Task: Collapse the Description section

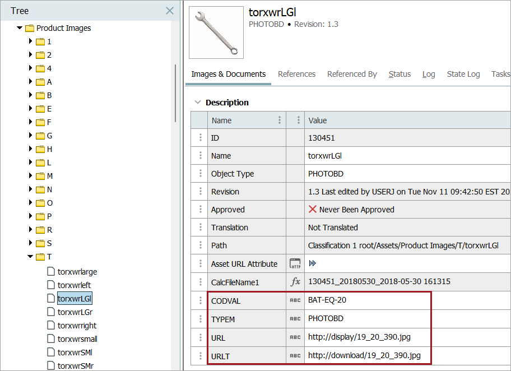Action: click(x=197, y=103)
